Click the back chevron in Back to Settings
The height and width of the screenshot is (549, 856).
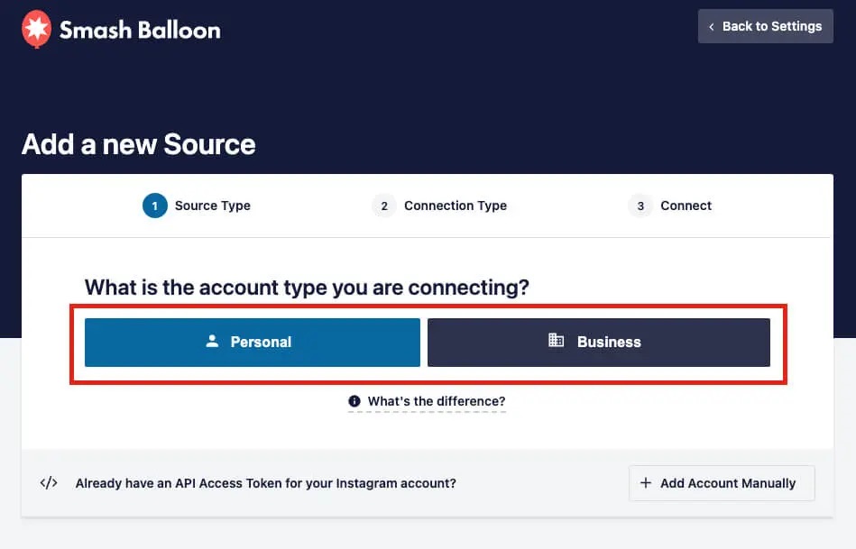pos(712,27)
